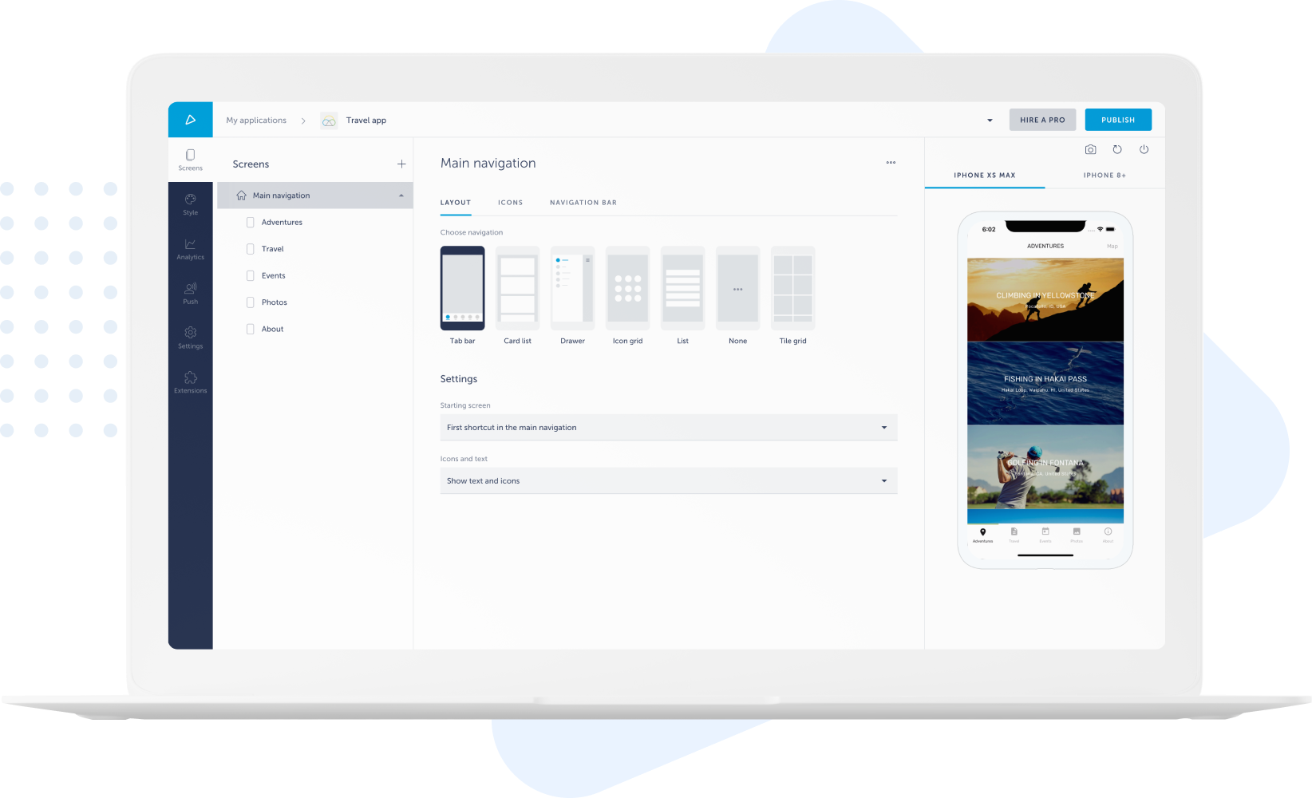Collapse the Main navigation tree item

click(x=401, y=195)
